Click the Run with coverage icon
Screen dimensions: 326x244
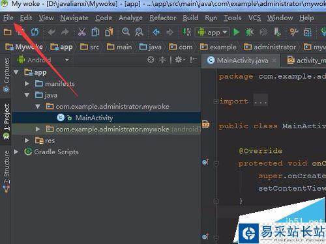(263, 32)
